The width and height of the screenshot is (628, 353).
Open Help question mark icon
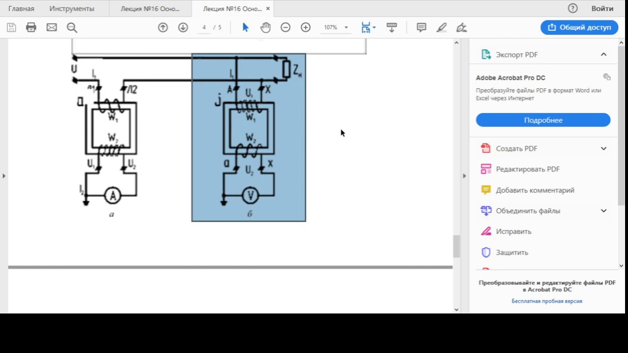pos(573,8)
